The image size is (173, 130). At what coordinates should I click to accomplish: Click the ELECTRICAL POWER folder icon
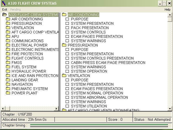8,45
